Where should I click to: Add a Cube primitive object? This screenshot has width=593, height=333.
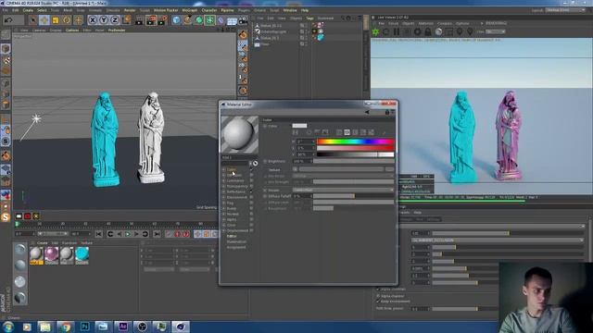pyautogui.click(x=176, y=19)
